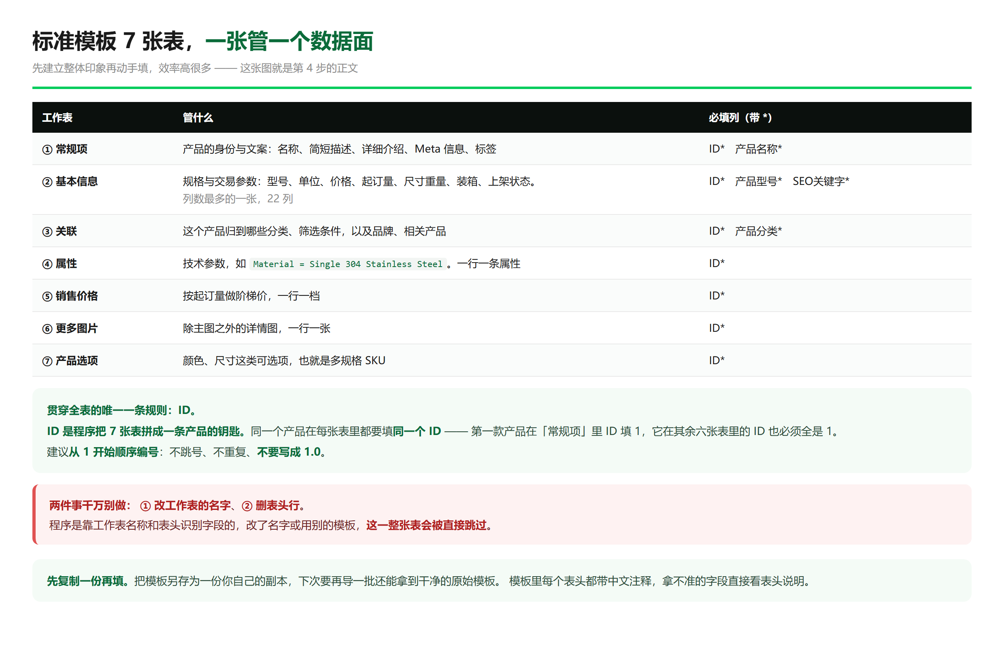Screen dimensions: 1004x645
Task: Click the bold text 'ID 是程序把 7 张表拼成一条产品的钥匙。'
Action: [x=147, y=431]
